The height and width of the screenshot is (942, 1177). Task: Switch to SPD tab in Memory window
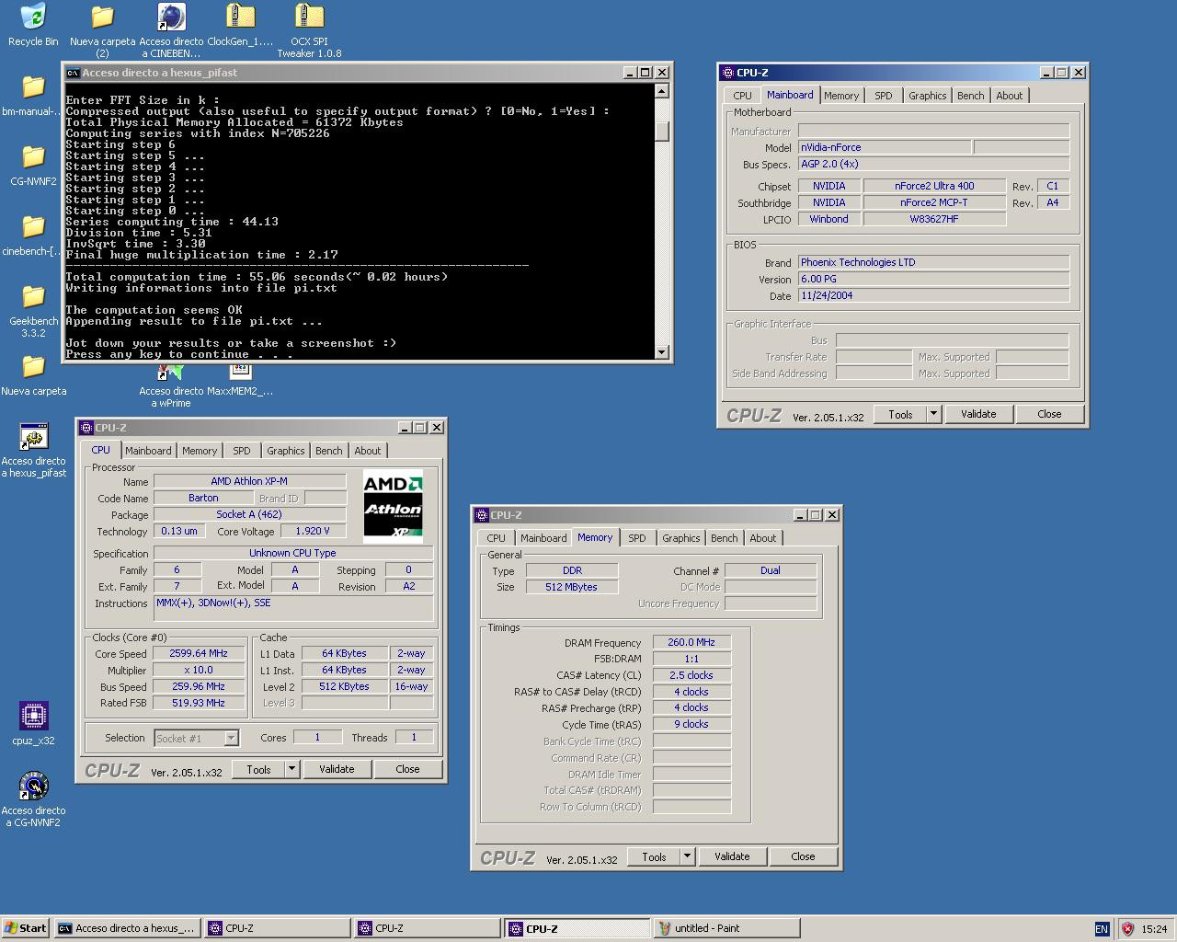point(636,538)
